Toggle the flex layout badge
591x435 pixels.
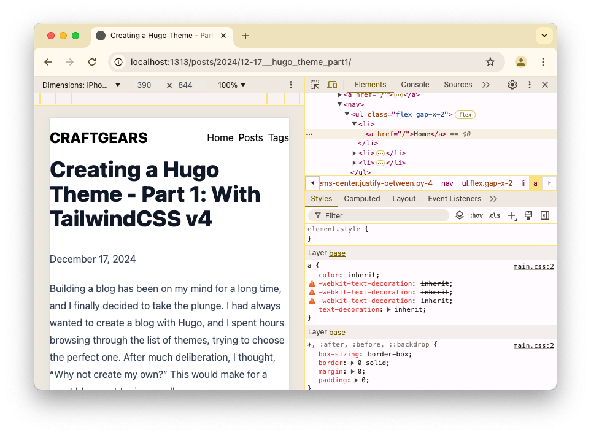[x=465, y=115]
